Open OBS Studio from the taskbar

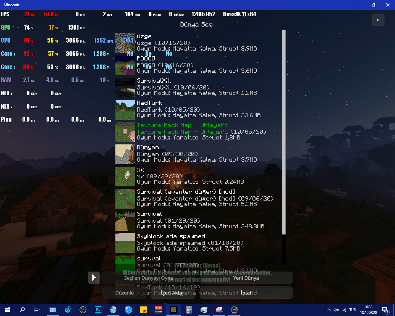(83, 310)
